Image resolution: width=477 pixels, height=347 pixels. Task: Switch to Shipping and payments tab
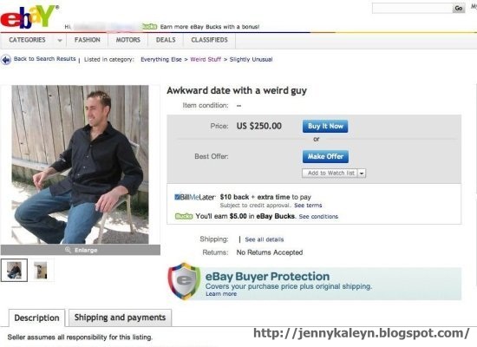[x=121, y=318]
